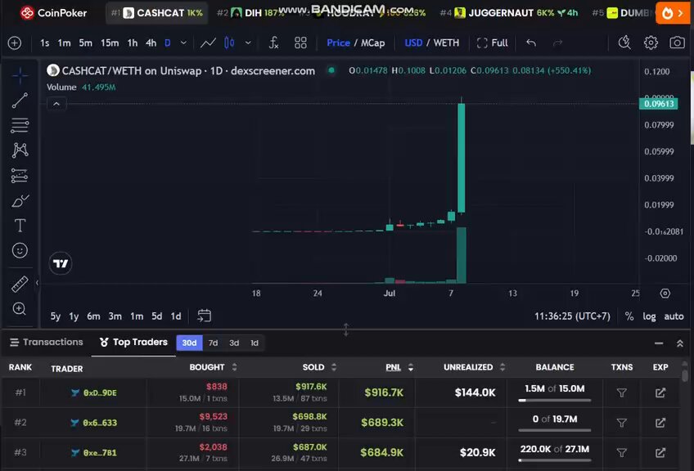Toggle the log scale
This screenshot has height=471, width=694.
click(649, 316)
